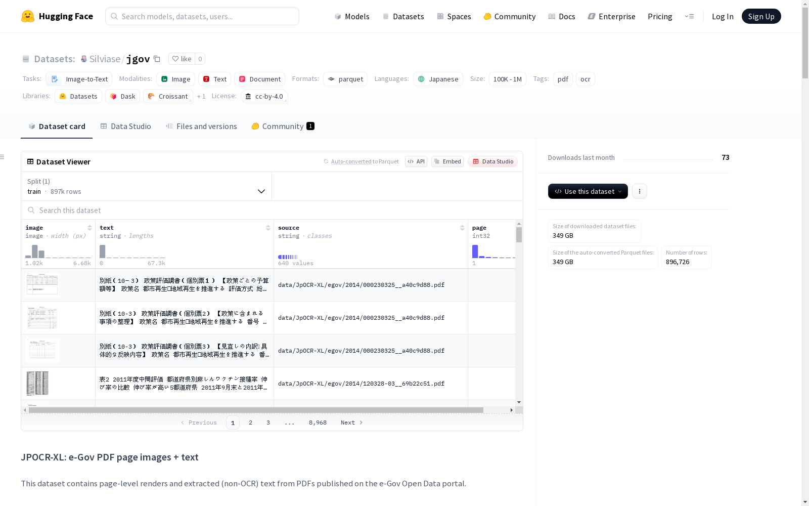
Task: Open the Models page
Action: point(352,16)
